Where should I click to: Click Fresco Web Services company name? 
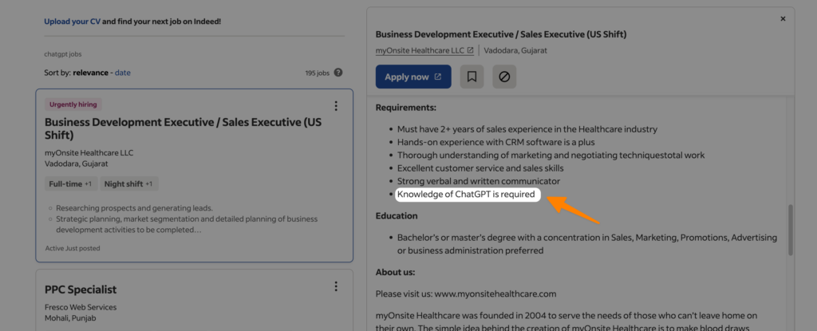pos(81,307)
